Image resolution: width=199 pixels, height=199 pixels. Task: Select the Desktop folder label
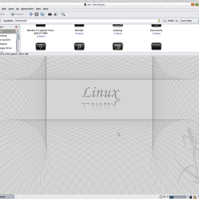118,30
